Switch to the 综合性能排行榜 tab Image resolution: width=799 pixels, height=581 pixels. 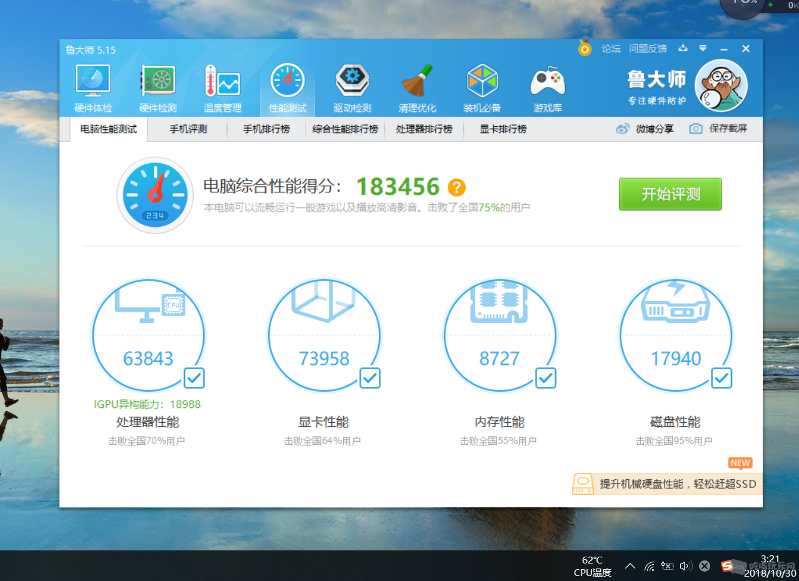tap(345, 129)
